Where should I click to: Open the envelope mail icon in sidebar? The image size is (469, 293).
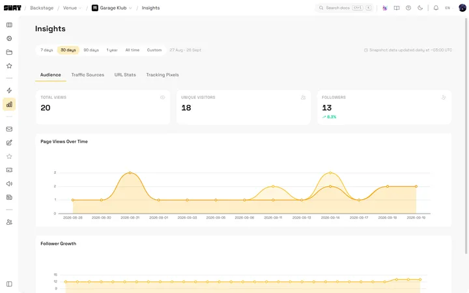click(x=9, y=129)
